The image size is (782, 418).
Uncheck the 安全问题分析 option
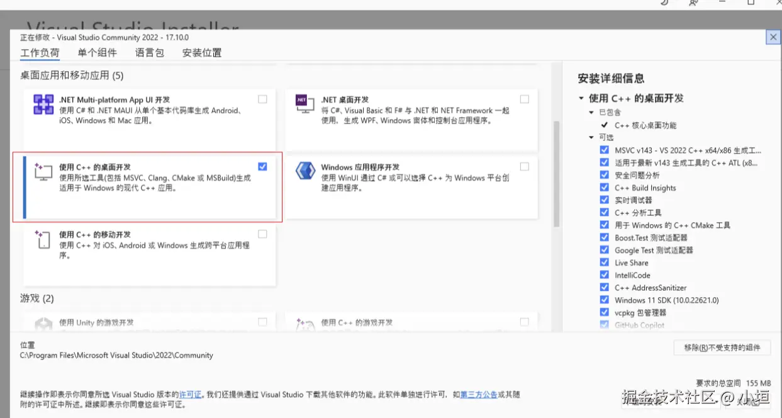[x=605, y=175]
